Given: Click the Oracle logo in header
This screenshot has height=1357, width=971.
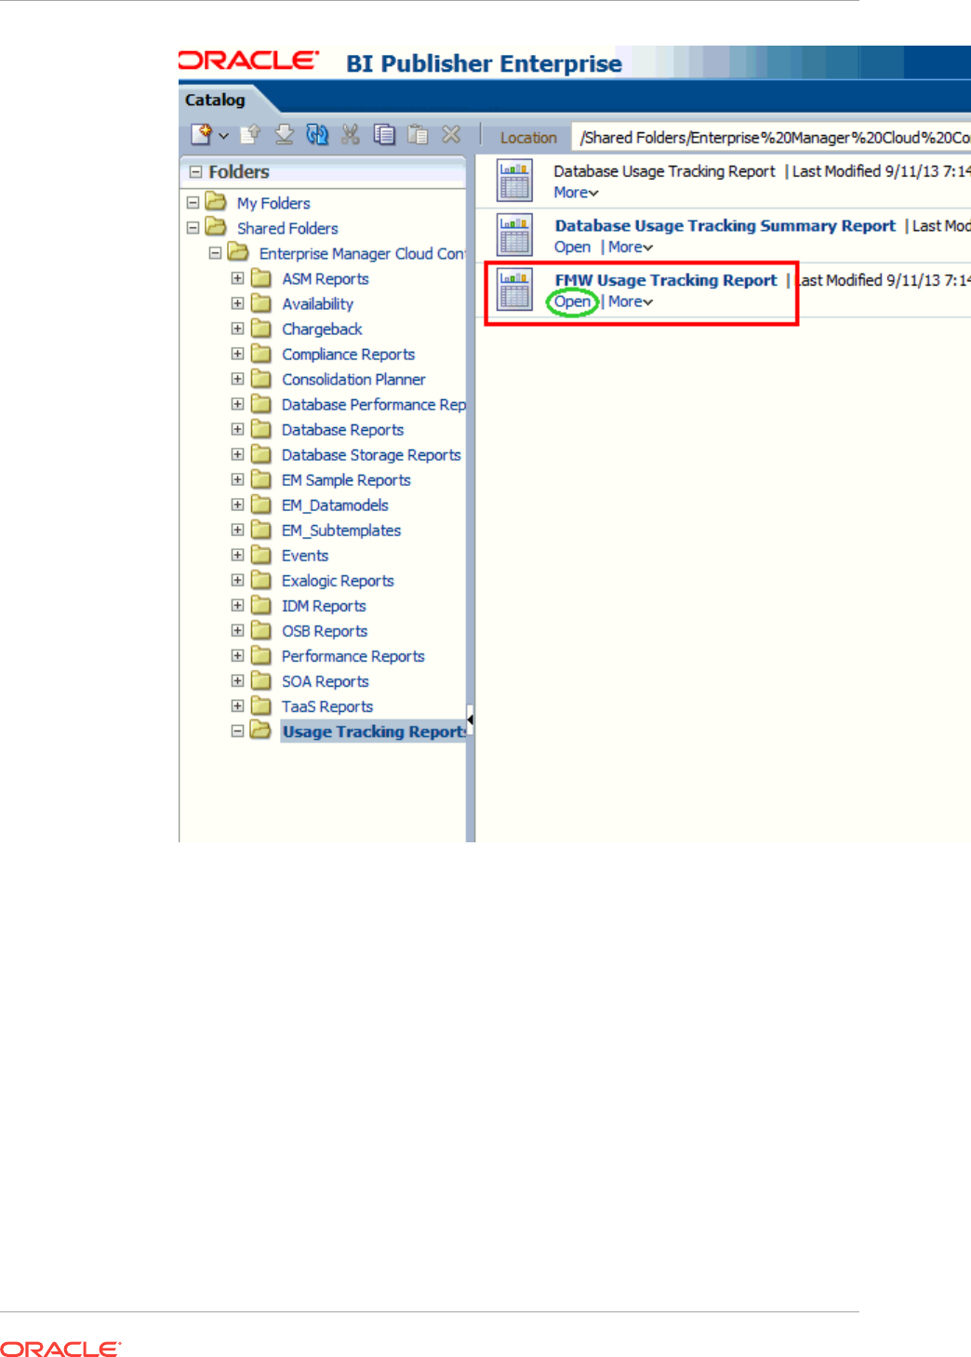Looking at the screenshot, I should pos(249,61).
